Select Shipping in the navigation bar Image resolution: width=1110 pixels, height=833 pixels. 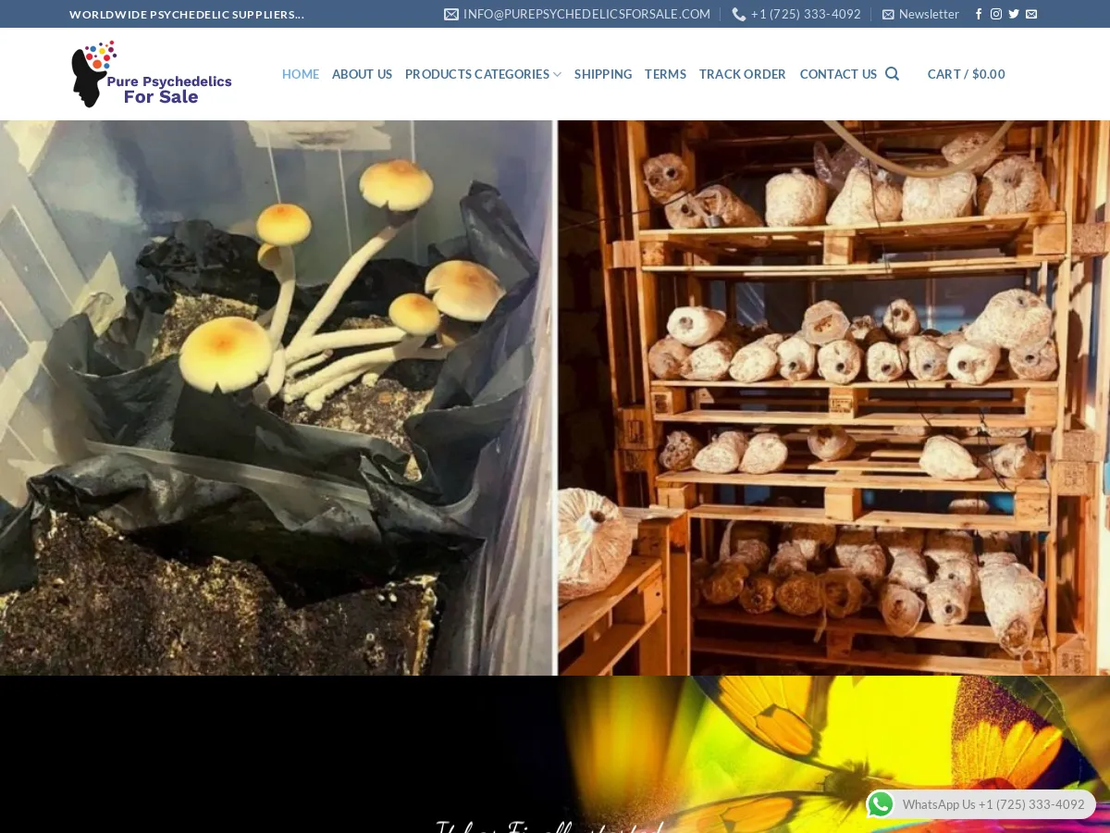pyautogui.click(x=603, y=74)
